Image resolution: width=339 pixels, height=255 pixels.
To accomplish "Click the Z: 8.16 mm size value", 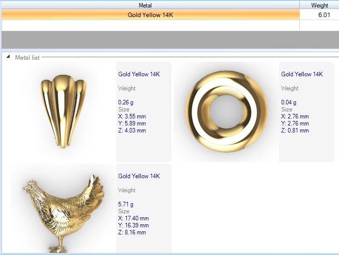I will (132, 232).
